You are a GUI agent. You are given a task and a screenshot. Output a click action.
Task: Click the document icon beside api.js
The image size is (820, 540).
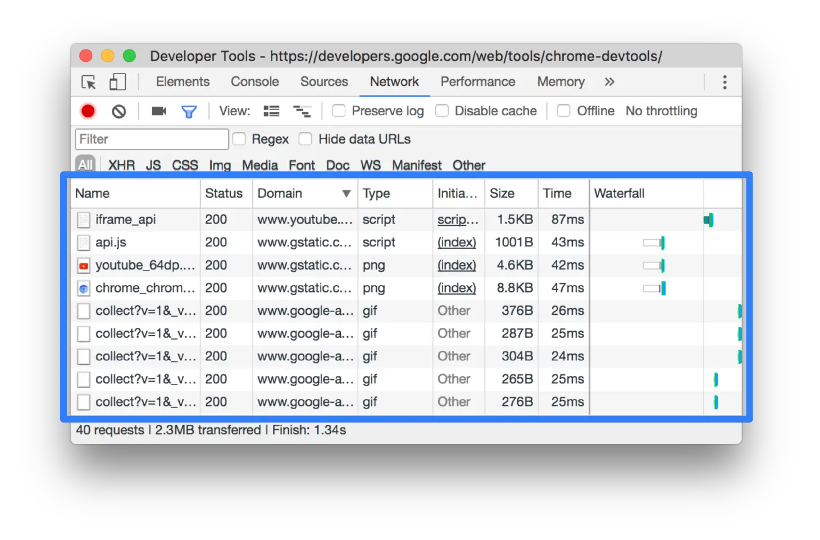point(84,242)
